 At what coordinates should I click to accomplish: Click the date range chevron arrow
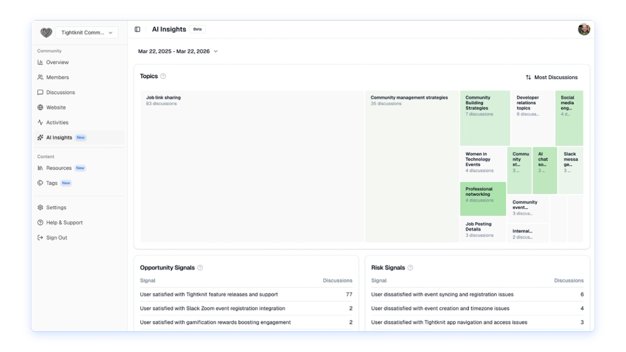coord(216,51)
